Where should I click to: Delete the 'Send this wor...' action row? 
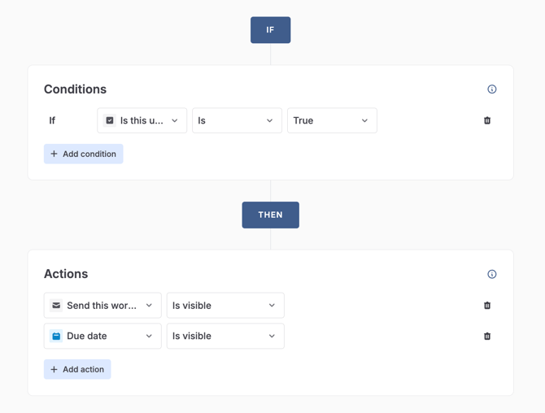pos(487,306)
